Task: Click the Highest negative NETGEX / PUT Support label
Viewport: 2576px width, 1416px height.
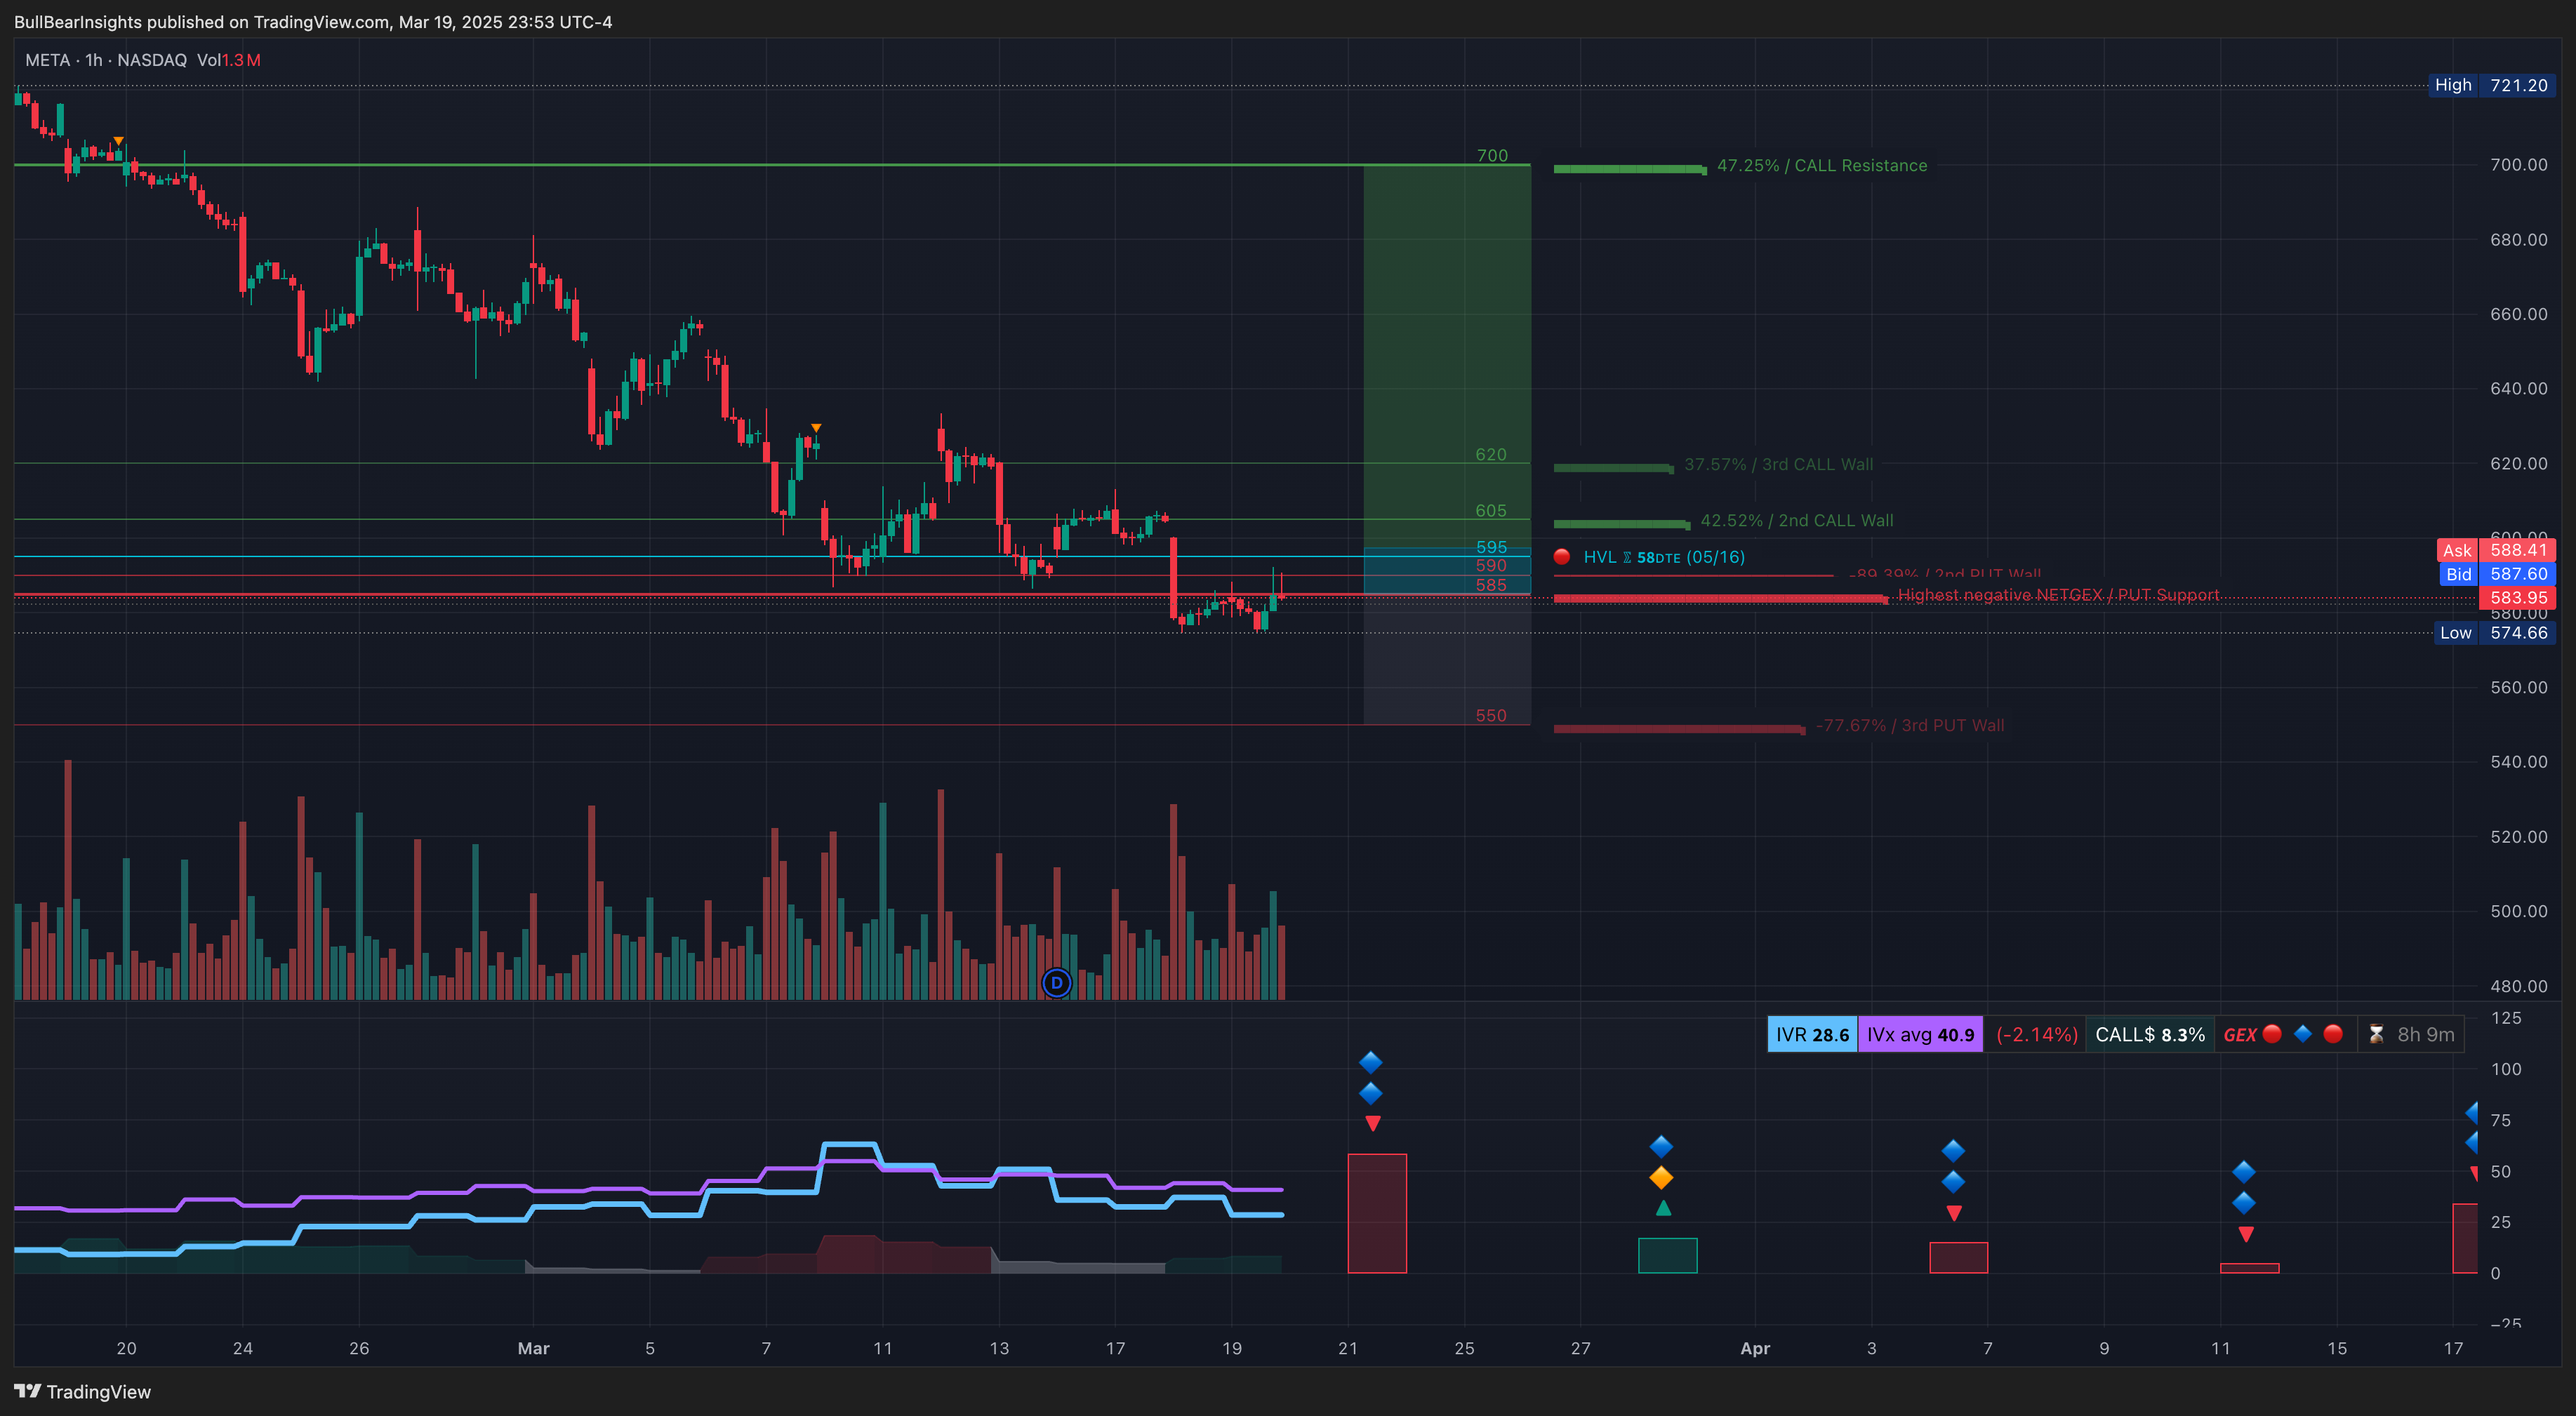Action: [x=2058, y=595]
